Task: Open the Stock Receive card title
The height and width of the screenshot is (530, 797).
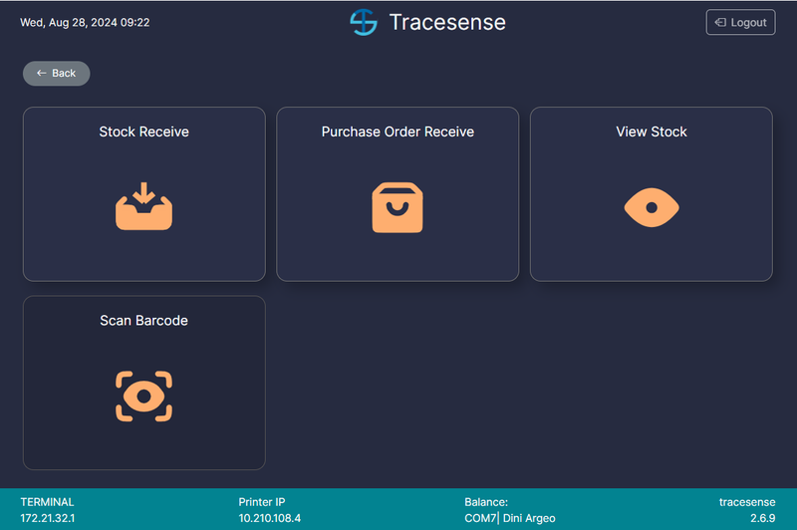Action: pos(143,132)
